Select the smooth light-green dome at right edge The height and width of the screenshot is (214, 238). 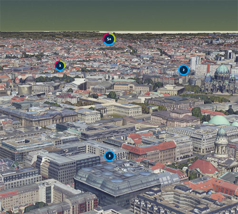click(x=219, y=120)
